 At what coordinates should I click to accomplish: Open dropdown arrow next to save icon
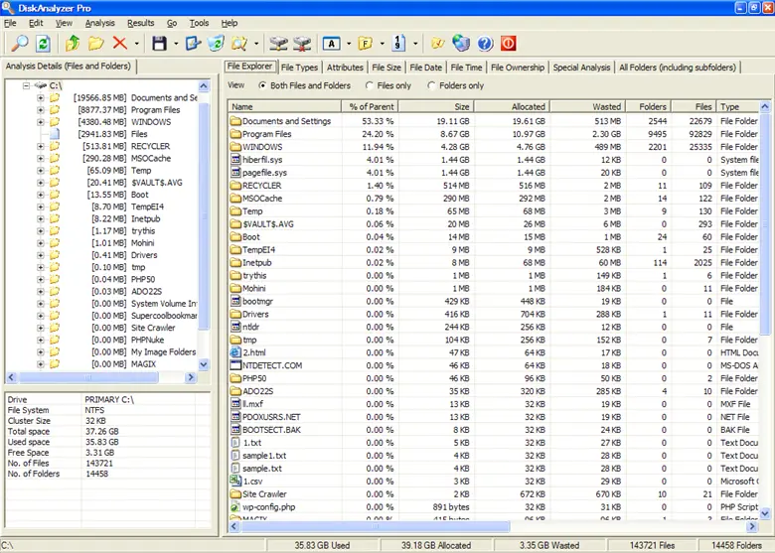[x=175, y=44]
